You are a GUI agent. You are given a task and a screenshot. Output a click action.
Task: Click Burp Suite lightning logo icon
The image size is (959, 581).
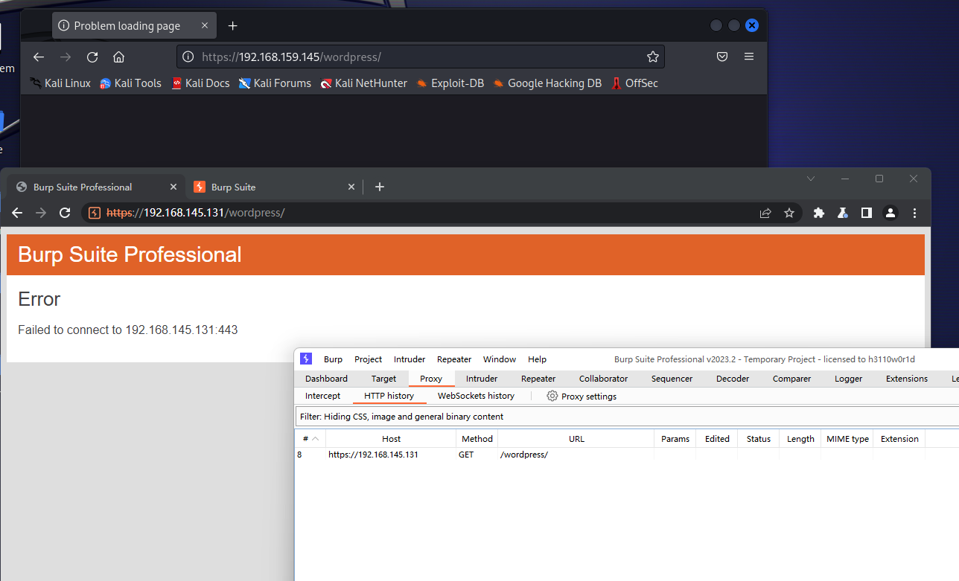(306, 359)
